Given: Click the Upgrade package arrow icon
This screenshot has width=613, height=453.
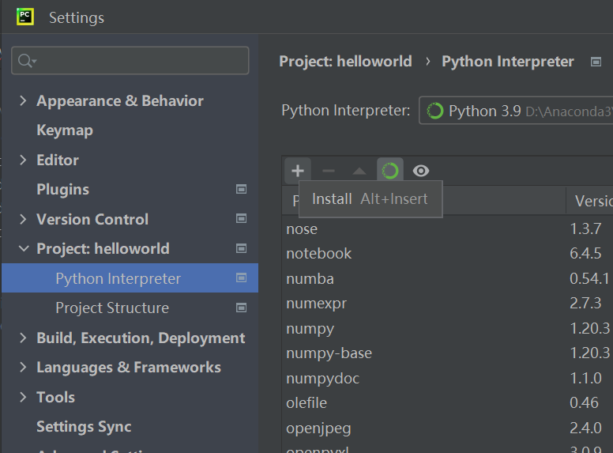Looking at the screenshot, I should 359,171.
